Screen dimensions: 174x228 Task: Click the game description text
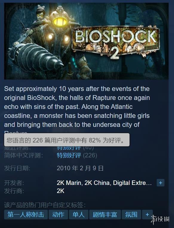77,109
